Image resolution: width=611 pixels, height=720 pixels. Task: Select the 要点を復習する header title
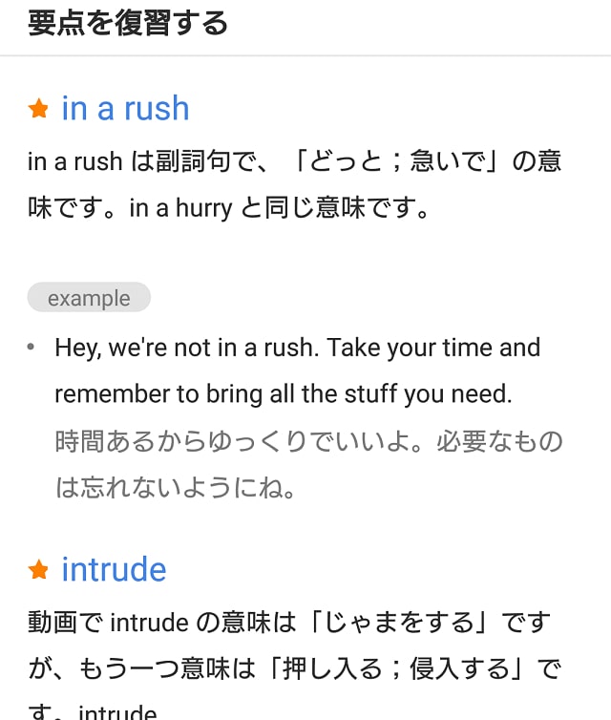(x=128, y=23)
